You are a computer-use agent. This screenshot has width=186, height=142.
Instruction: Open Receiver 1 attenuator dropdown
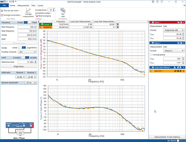20,77
